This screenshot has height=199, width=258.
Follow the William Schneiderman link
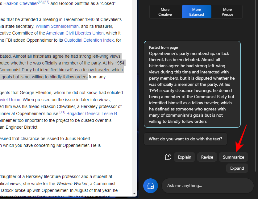coord(57,26)
